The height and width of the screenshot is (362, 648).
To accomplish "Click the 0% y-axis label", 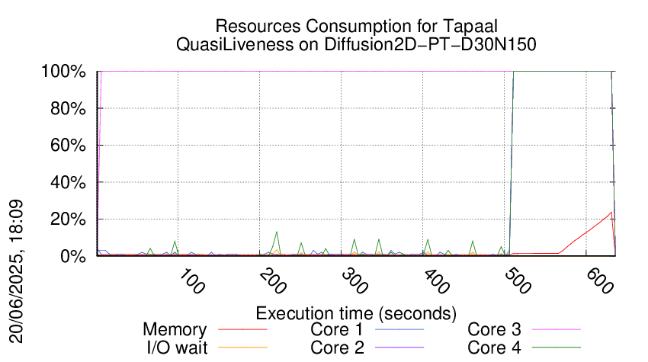I will pyautogui.click(x=72, y=256).
